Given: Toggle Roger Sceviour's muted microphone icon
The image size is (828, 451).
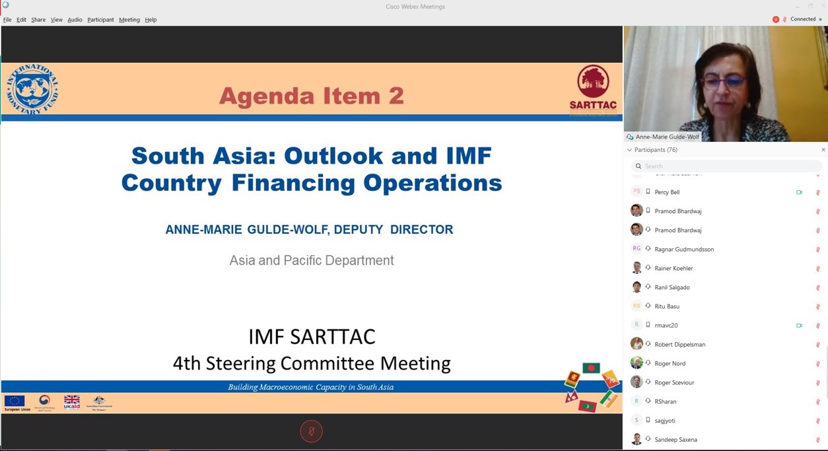Looking at the screenshot, I should pos(818,383).
